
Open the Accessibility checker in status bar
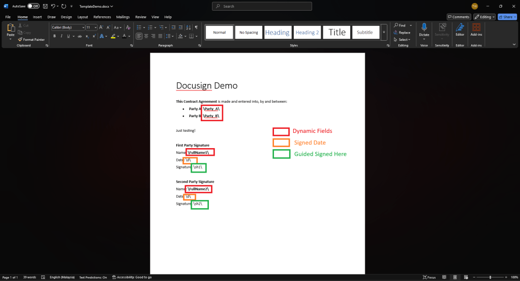(132, 277)
